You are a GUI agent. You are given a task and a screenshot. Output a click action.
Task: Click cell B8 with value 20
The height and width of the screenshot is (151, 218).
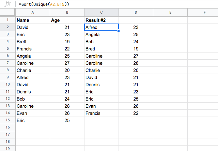coord(67,70)
